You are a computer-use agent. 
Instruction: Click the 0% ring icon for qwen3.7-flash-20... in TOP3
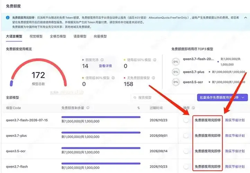pyautogui.click(x=176, y=62)
